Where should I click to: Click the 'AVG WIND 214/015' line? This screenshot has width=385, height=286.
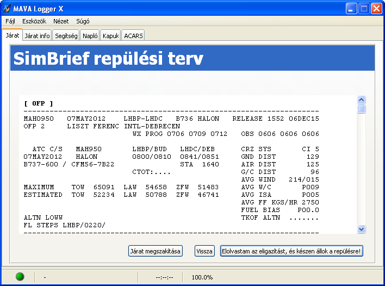pyautogui.click(x=280, y=179)
